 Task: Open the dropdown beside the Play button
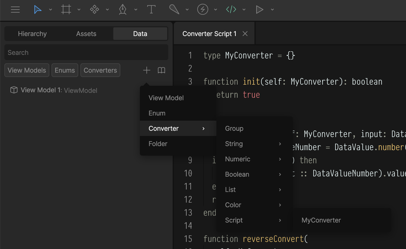pos(272,10)
